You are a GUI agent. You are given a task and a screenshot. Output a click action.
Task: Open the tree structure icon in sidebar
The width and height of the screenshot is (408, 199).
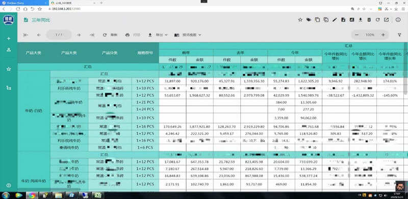[9, 88]
